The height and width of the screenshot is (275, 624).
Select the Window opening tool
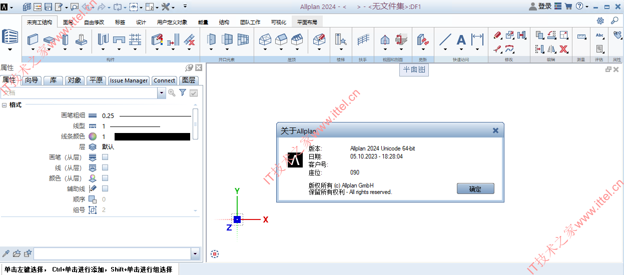[227, 39]
